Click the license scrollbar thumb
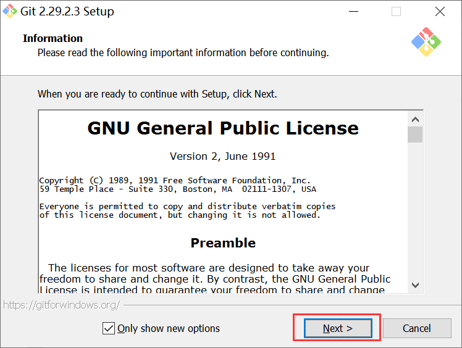Image resolution: width=462 pixels, height=348 pixels. 415,135
